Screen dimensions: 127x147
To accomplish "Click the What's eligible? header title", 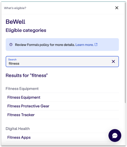I will (x=15, y=8).
